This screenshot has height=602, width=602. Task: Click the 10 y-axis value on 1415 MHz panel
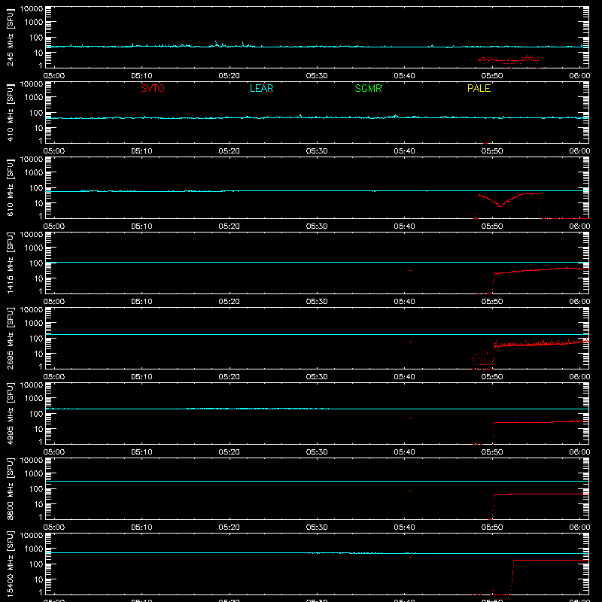coord(38,278)
